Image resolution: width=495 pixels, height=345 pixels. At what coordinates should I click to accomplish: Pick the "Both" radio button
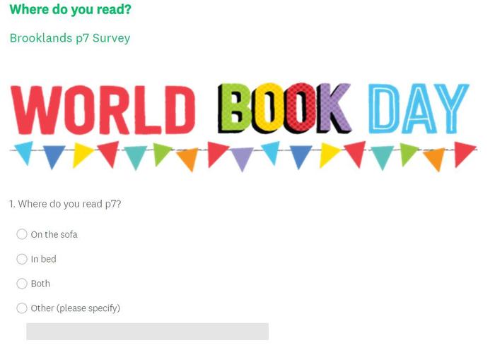point(22,284)
